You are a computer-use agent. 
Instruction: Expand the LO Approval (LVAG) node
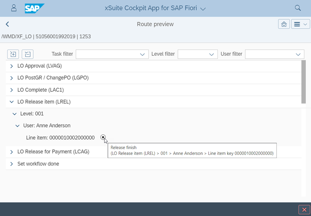pos(12,66)
